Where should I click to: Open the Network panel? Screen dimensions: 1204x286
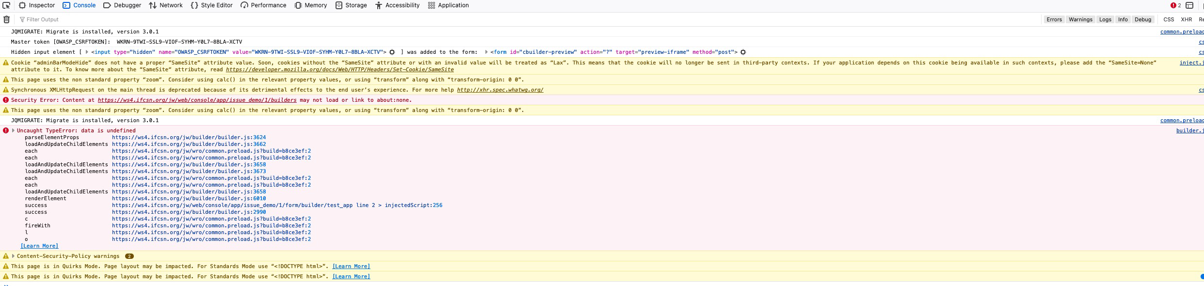click(x=166, y=5)
